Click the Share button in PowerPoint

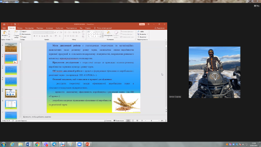click(159, 28)
